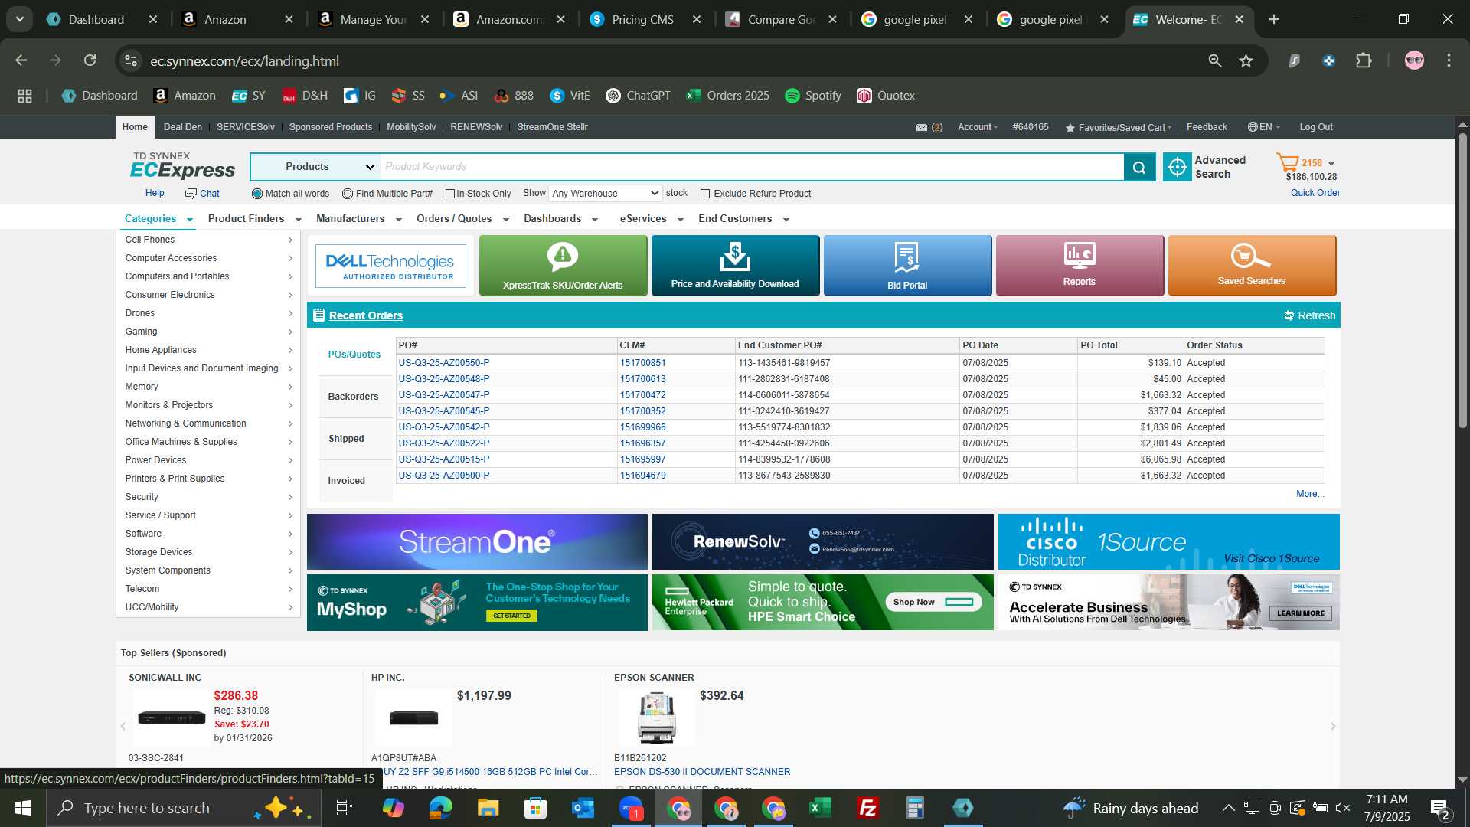Click the More... link under recent orders
Image resolution: width=1470 pixels, height=827 pixels.
tap(1310, 494)
